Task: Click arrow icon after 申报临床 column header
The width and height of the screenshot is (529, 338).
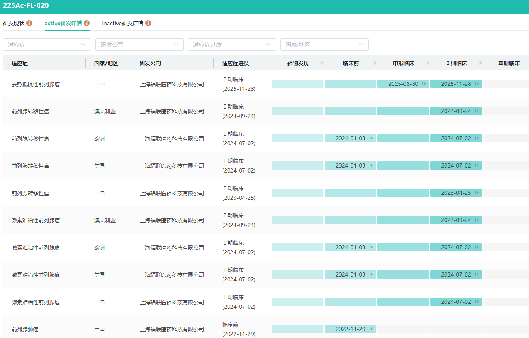Action: [427, 63]
